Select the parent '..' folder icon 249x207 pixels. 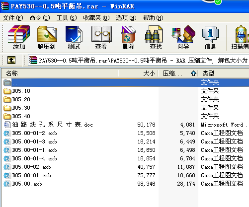[7, 82]
